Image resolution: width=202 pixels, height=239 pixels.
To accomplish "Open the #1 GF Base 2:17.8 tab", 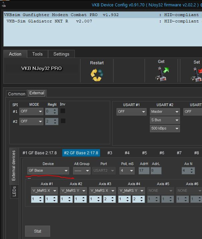I will 39,153.
